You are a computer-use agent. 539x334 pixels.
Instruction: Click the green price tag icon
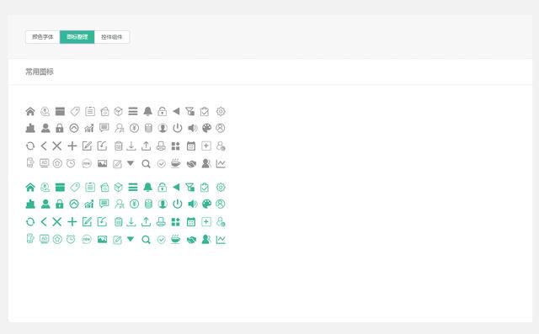pos(75,187)
